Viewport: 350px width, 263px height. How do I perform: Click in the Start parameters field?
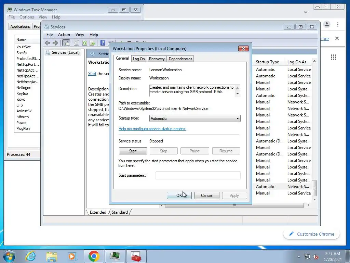coord(198,175)
